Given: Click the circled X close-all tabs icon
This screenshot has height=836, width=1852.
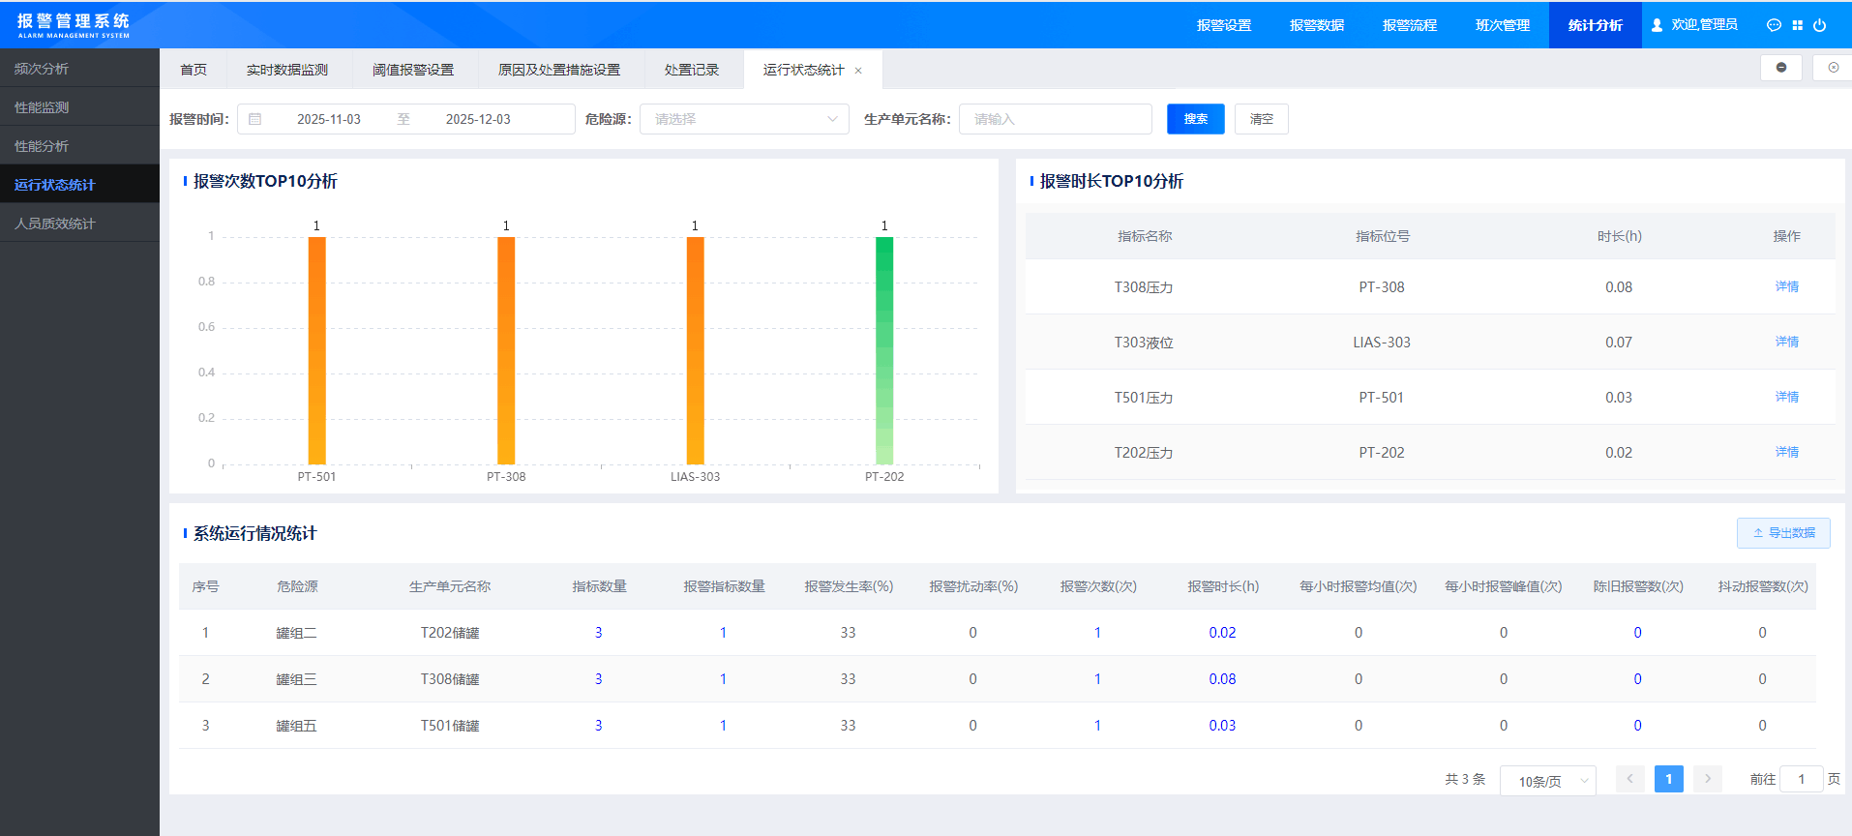Looking at the screenshot, I should pyautogui.click(x=1833, y=68).
